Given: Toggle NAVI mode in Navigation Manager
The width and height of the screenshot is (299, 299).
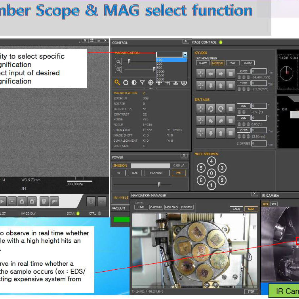Looking at the screenshot, I should (x=251, y=209).
